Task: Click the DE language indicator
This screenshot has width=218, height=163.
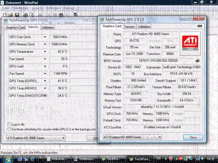Action: point(159,158)
